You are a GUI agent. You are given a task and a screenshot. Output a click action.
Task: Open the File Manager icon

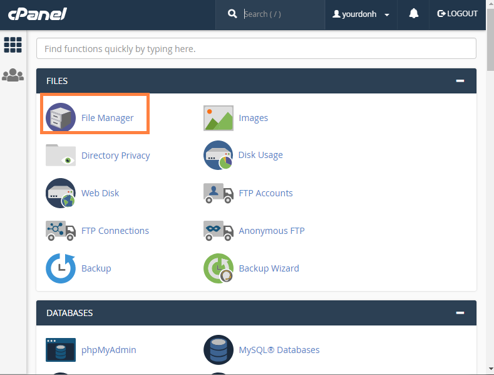[61, 117]
